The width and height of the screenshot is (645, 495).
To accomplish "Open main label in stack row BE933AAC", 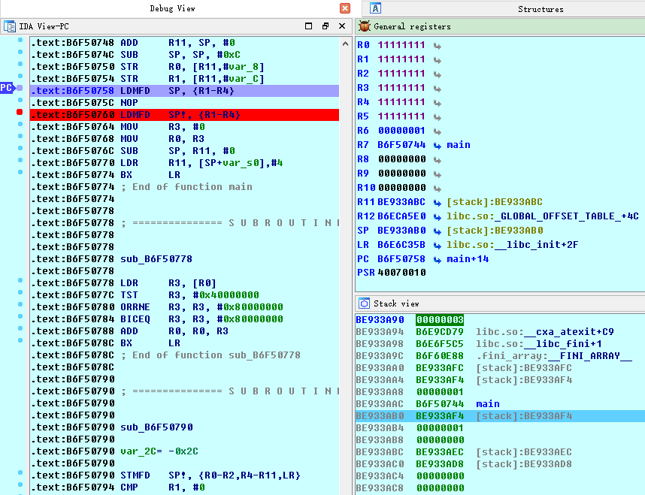I will pos(488,403).
